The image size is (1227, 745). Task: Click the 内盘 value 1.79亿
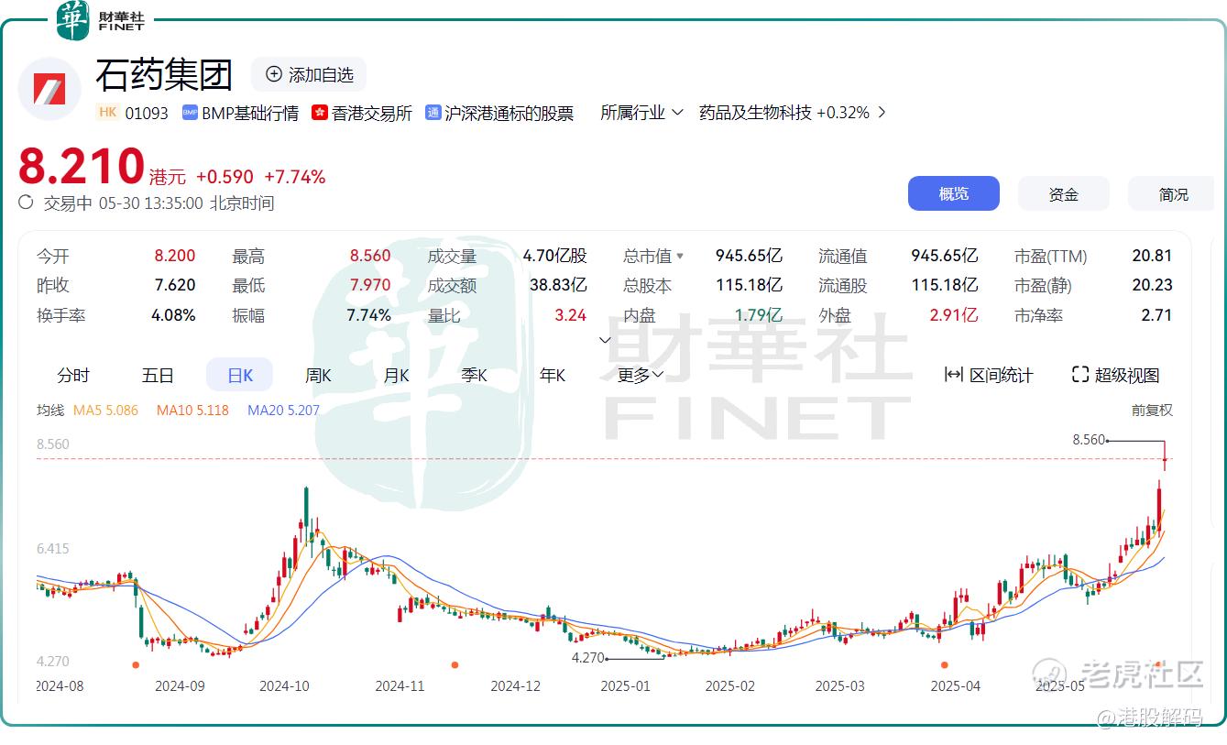click(758, 314)
